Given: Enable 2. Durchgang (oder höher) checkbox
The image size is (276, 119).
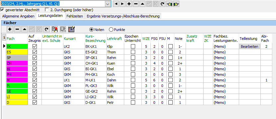Looking at the screenshot, I should (x=47, y=10).
